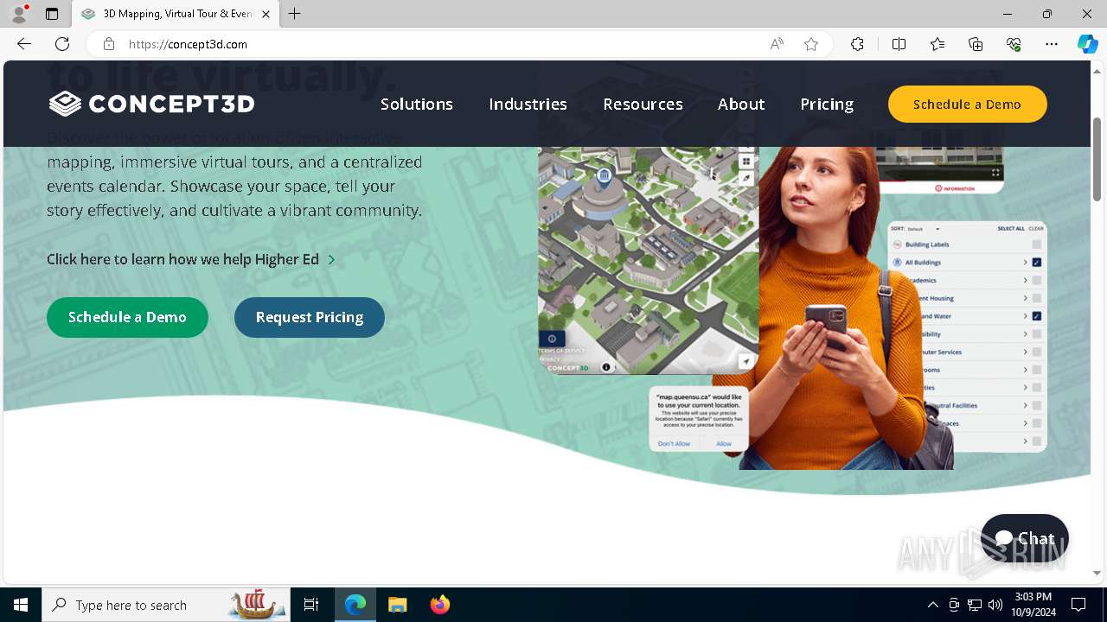This screenshot has width=1107, height=622.
Task: Click yellow Schedule a Demo header button
Action: point(967,105)
